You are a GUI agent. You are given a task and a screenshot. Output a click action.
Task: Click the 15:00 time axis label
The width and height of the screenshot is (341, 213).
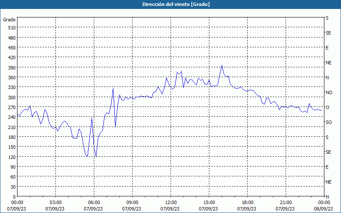209,203
